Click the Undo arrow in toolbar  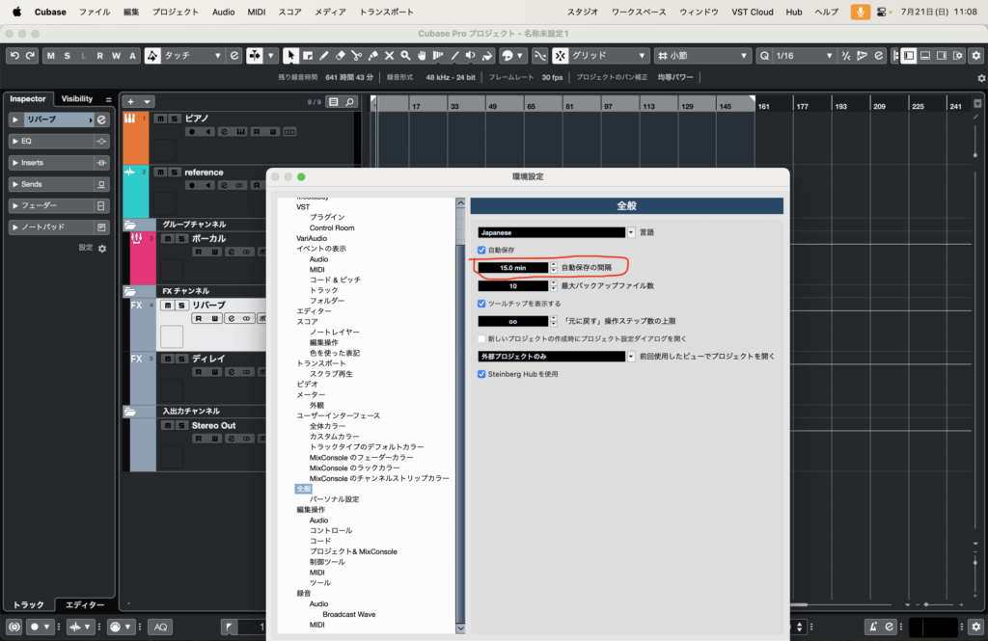[x=16, y=56]
